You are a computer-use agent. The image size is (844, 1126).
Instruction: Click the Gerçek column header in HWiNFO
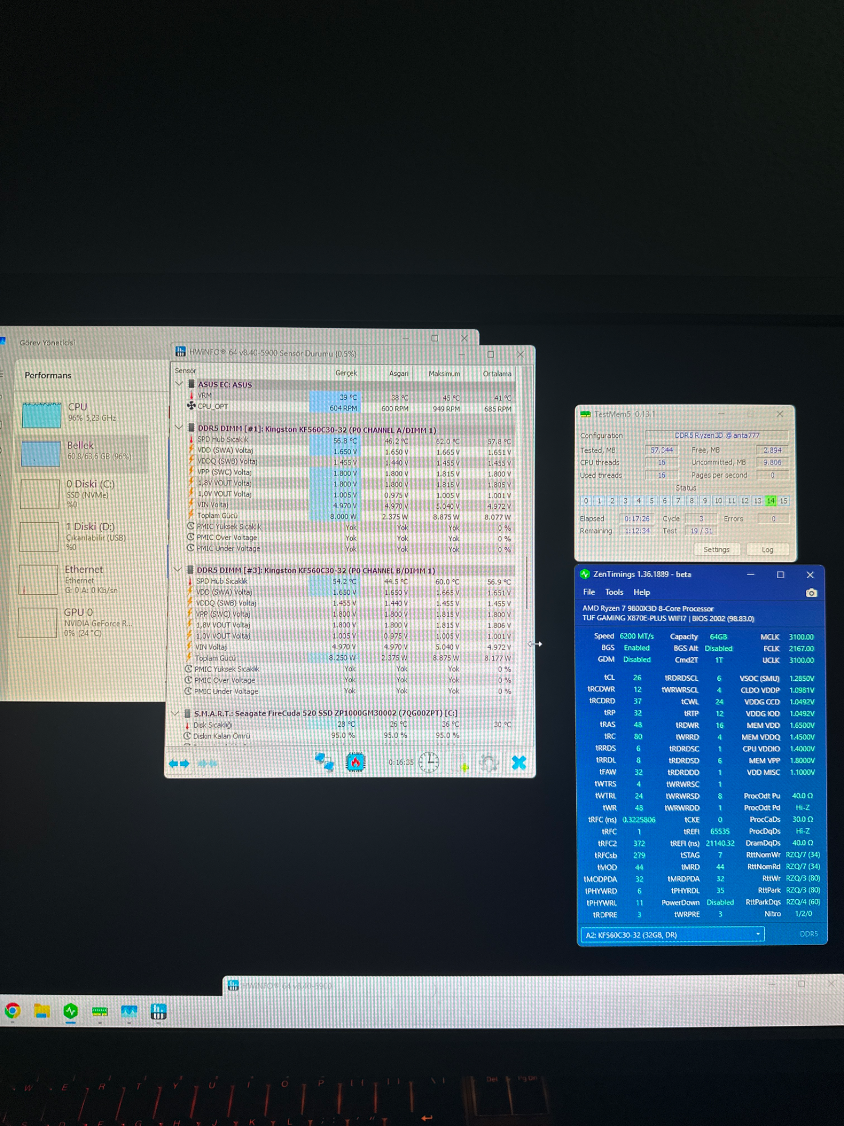pyautogui.click(x=346, y=373)
